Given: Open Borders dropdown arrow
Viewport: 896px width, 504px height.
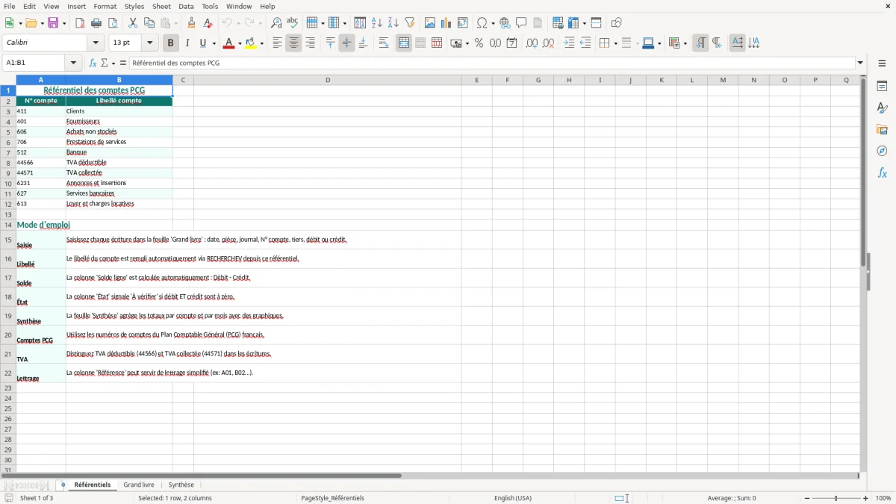Looking at the screenshot, I should [x=615, y=43].
